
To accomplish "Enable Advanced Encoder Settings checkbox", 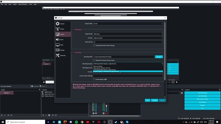I will click(94, 45).
